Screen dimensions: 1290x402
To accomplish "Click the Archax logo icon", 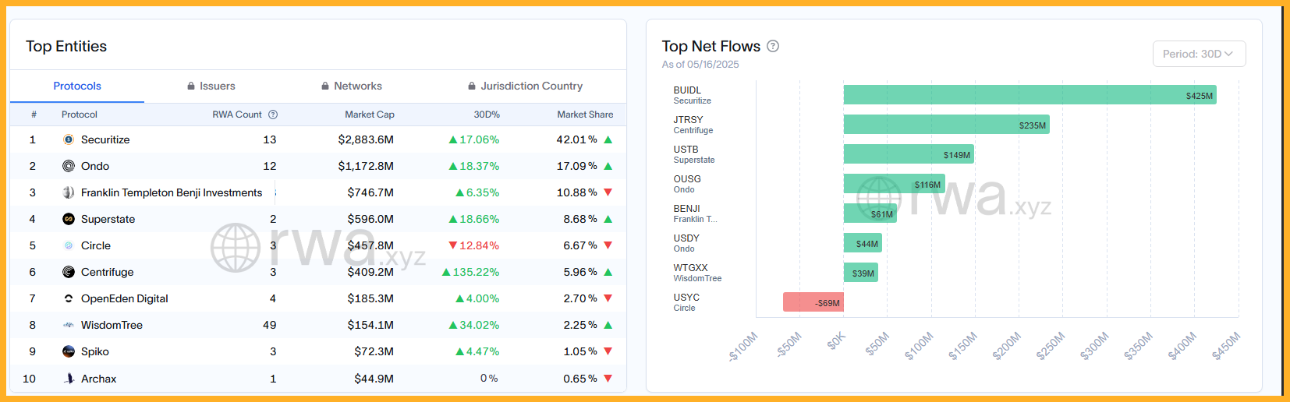I will click(69, 379).
